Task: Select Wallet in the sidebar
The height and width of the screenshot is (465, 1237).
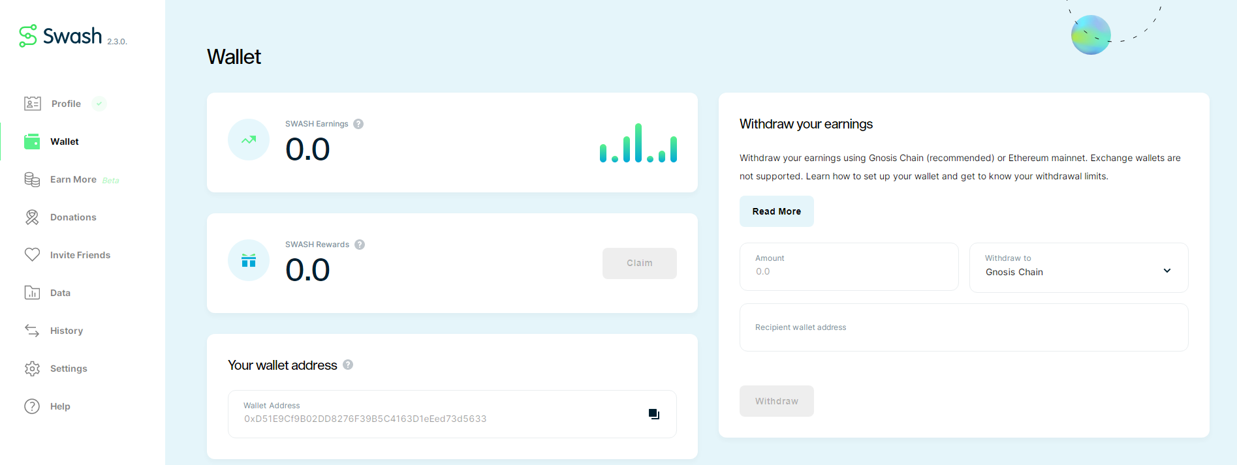Action: click(x=65, y=142)
